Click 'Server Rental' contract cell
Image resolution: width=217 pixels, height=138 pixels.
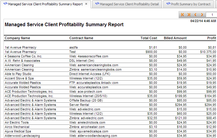pyautogui.click(x=79, y=105)
